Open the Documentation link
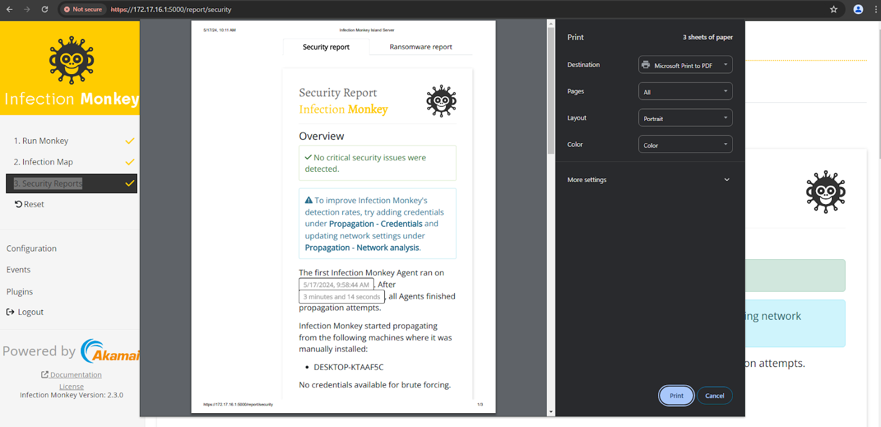Screen dimensions: 881x427 click(x=72, y=375)
